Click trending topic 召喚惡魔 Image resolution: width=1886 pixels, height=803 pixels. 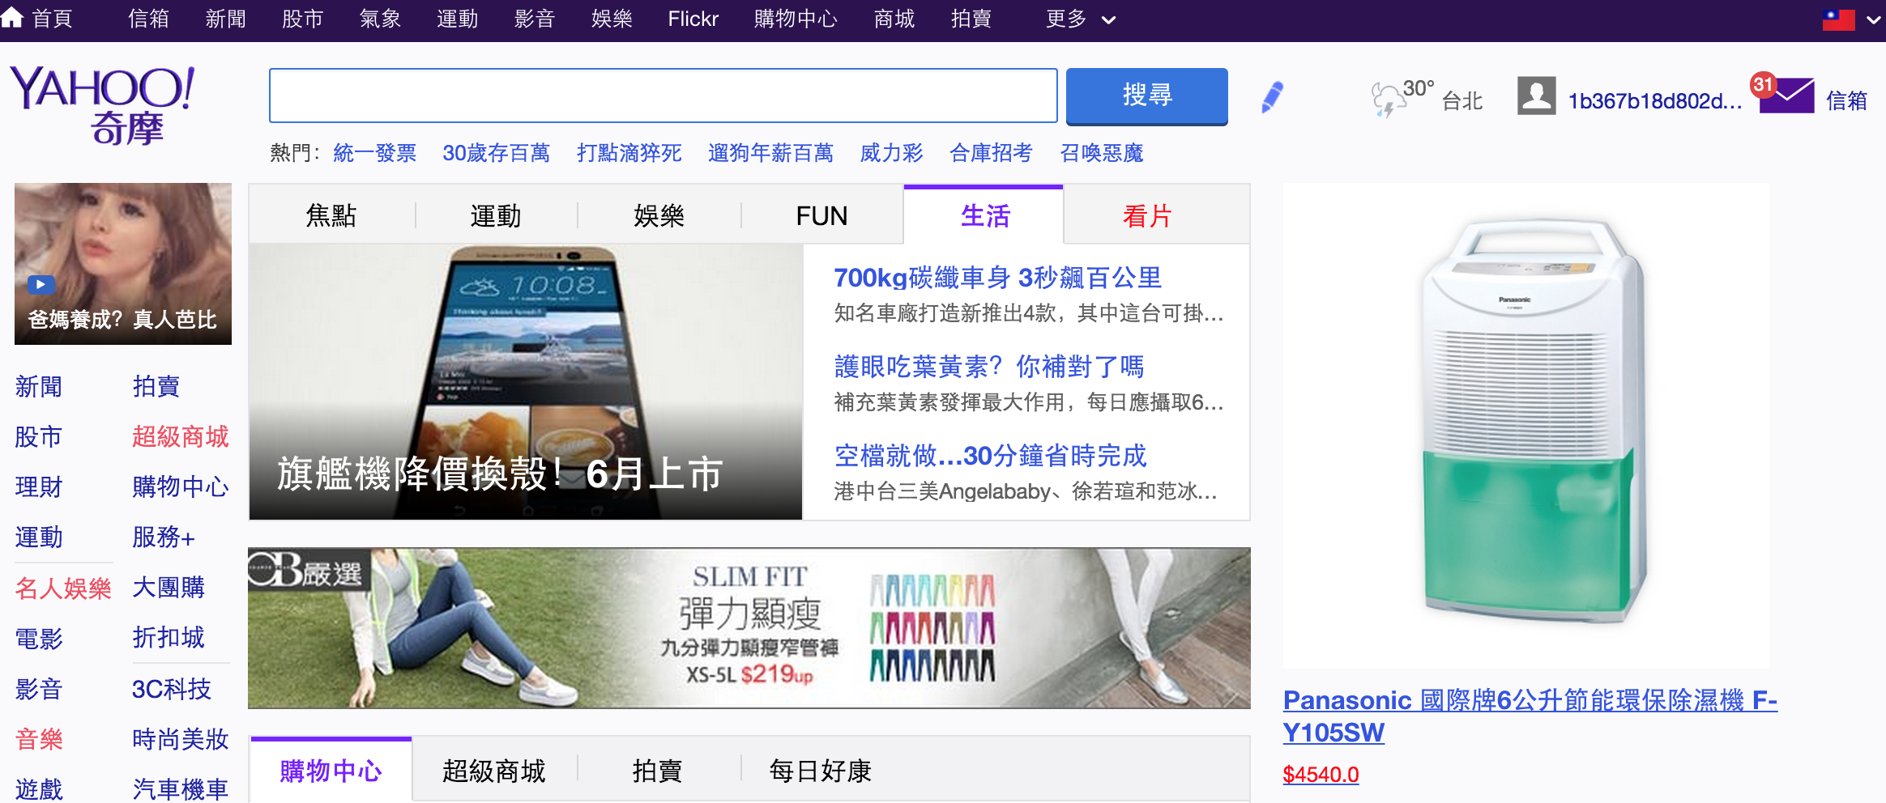point(1101,153)
